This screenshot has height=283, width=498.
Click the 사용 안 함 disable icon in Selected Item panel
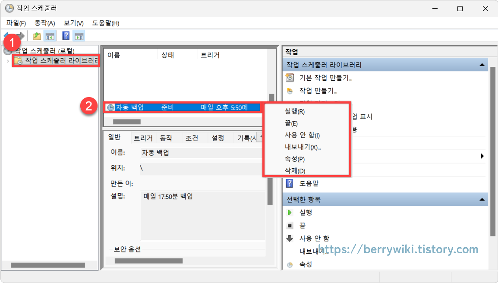tap(289, 238)
